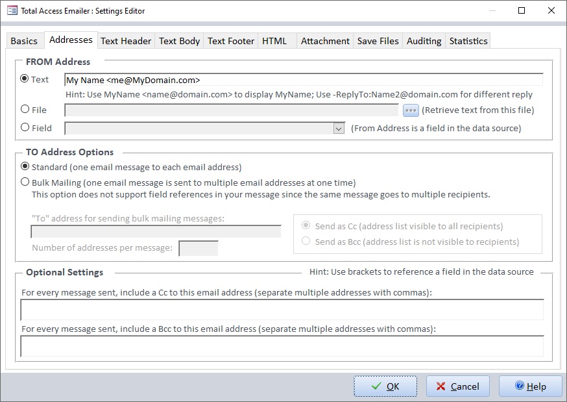Close the Settings Editor window
This screenshot has width=567, height=402.
click(551, 10)
